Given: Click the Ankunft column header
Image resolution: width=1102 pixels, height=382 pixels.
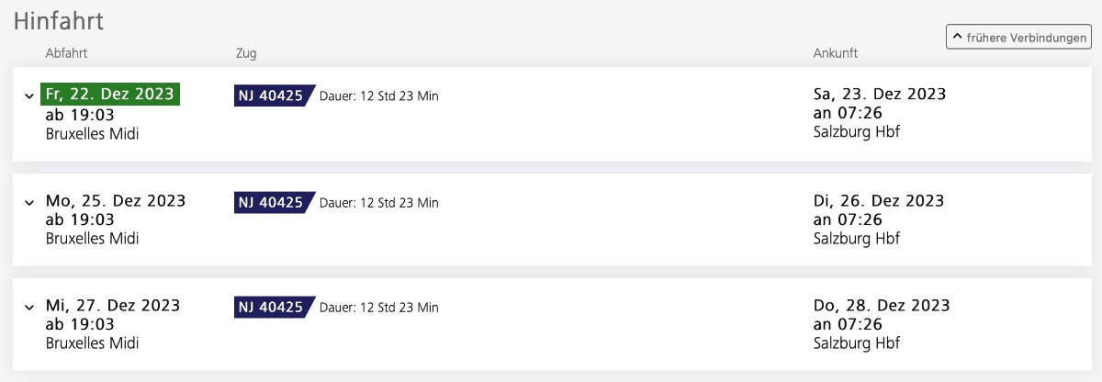Looking at the screenshot, I should [x=836, y=53].
